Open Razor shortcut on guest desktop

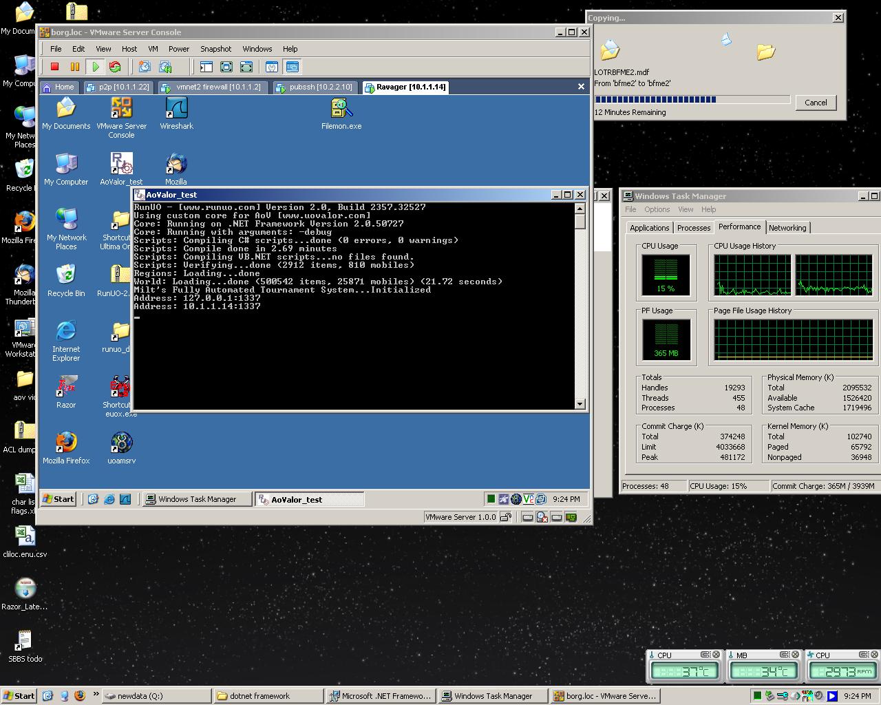click(x=66, y=392)
